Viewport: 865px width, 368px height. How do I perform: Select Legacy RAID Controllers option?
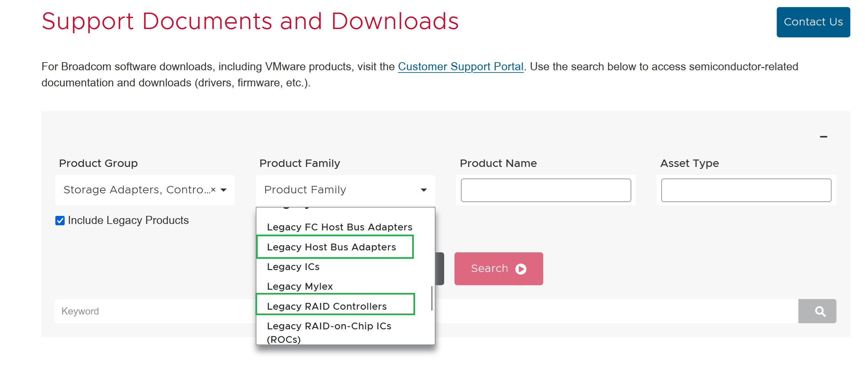(x=326, y=306)
